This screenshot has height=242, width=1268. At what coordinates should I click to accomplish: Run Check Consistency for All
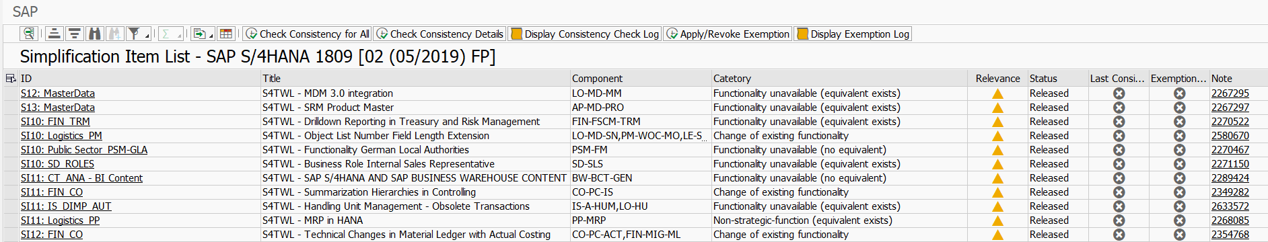(307, 34)
